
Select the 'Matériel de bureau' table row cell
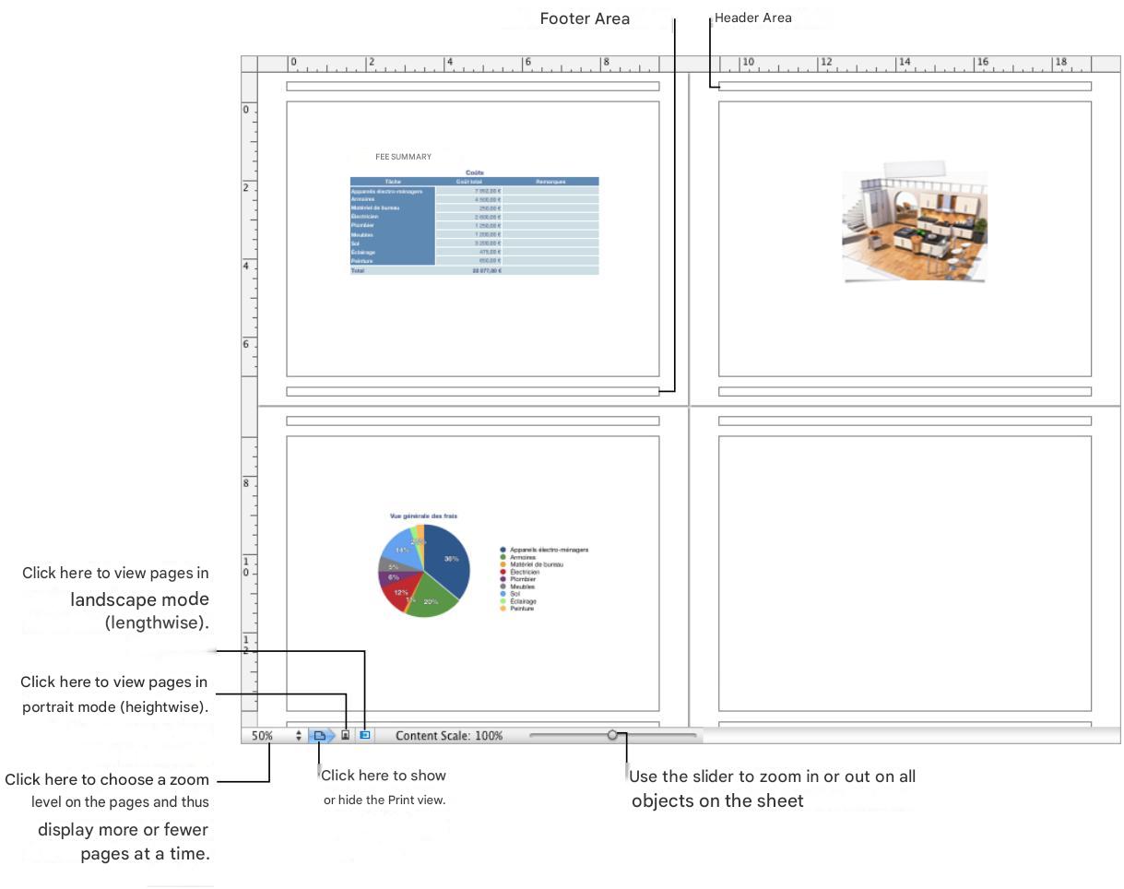click(x=393, y=208)
